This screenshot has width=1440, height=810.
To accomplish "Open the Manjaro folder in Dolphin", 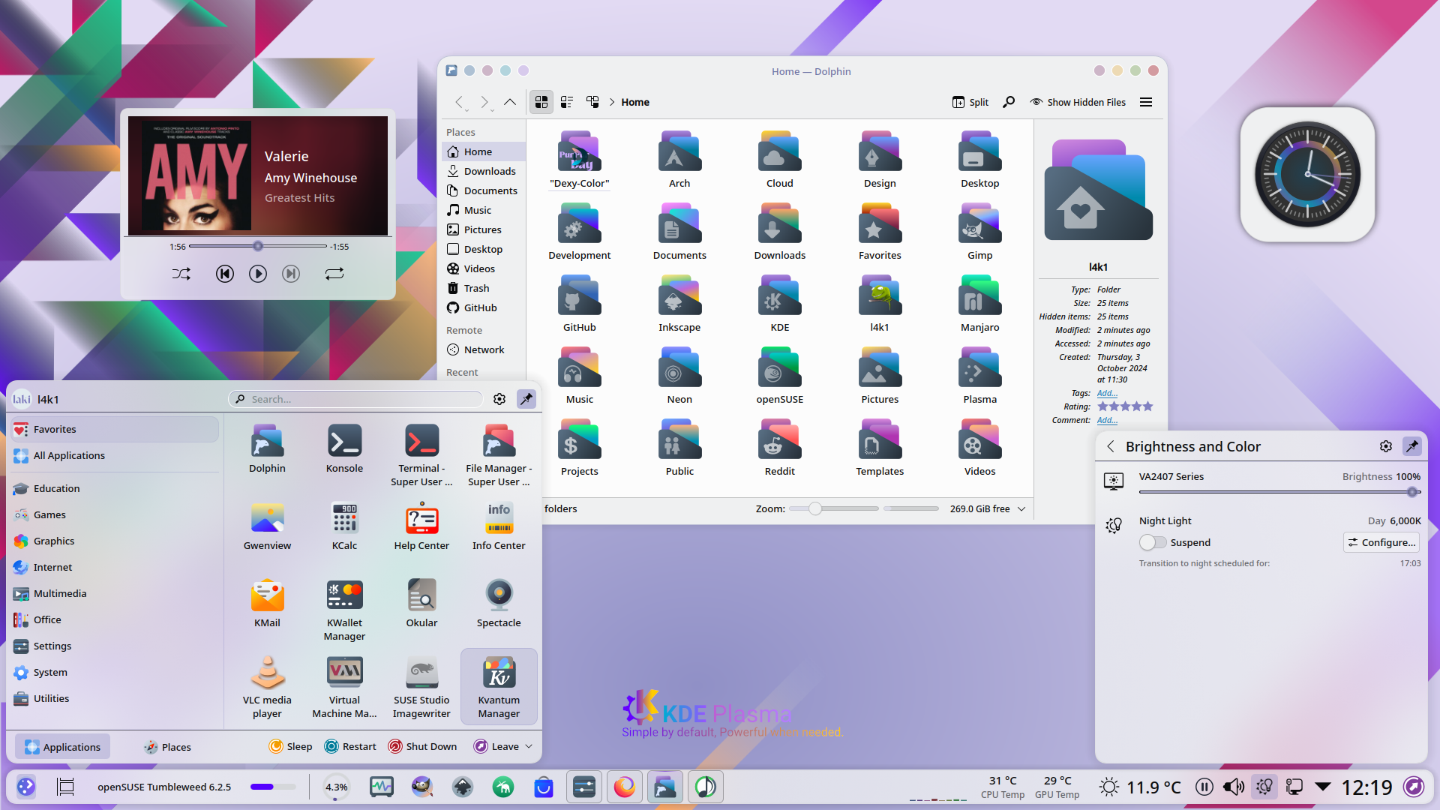I will 979,303.
